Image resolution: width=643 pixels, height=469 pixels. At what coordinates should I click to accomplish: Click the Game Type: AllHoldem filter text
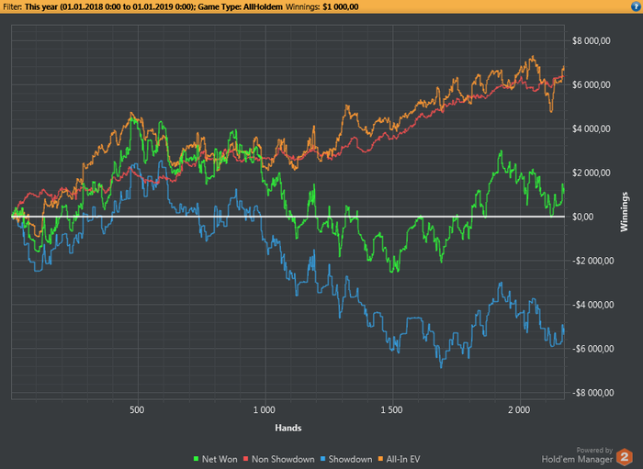pos(240,7)
